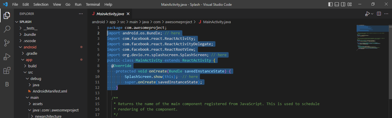Click the src breadcrumb segment
The image size is (392, 118).
pyautogui.click(x=123, y=22)
